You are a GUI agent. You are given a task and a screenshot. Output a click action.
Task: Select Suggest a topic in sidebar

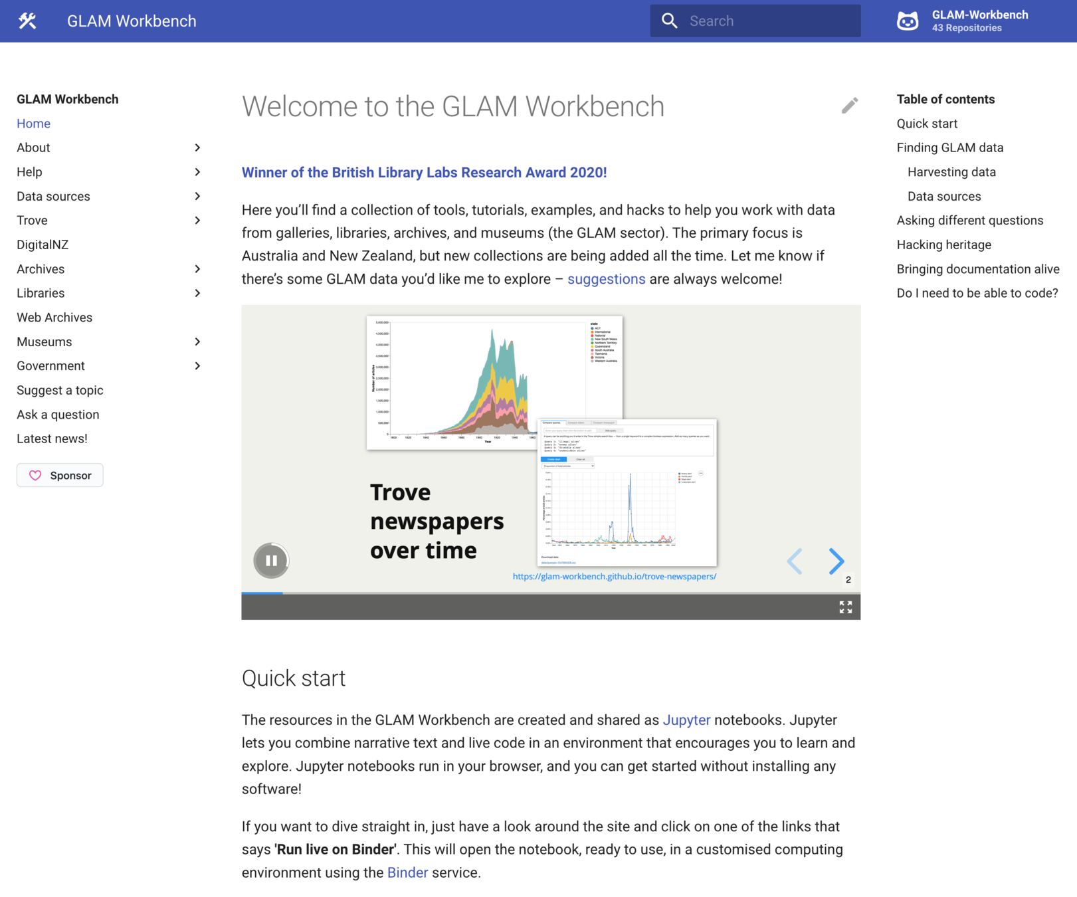(60, 390)
